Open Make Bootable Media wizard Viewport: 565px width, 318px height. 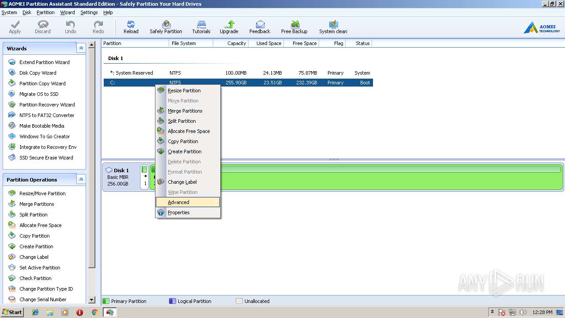coord(41,126)
